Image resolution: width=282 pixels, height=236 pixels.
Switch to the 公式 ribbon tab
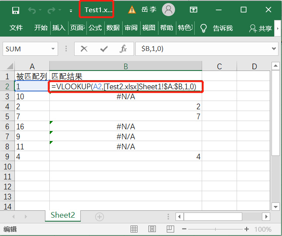click(x=95, y=28)
